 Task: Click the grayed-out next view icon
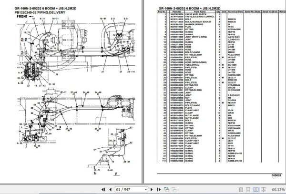click(174, 190)
